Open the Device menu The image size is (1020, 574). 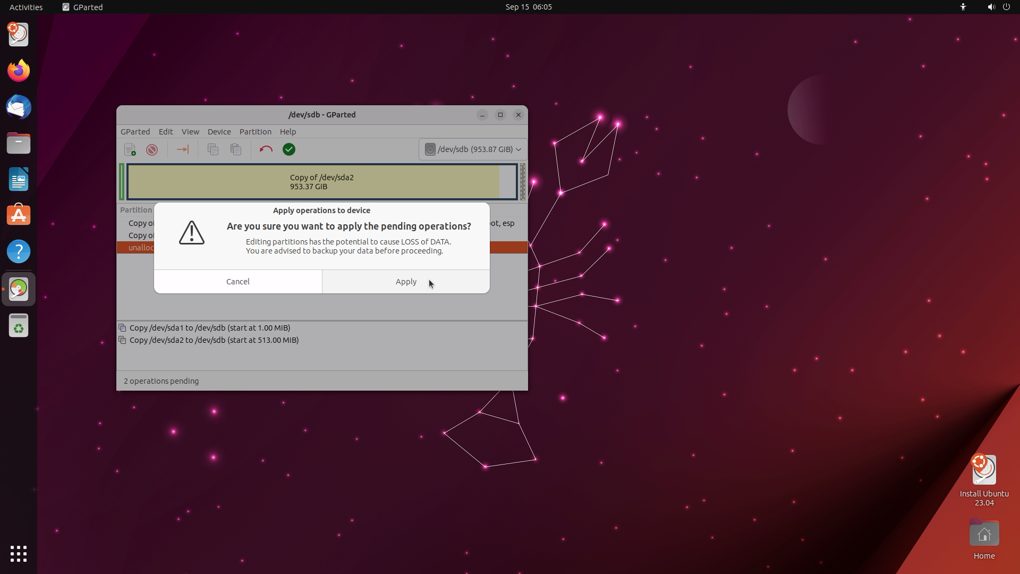coord(219,132)
